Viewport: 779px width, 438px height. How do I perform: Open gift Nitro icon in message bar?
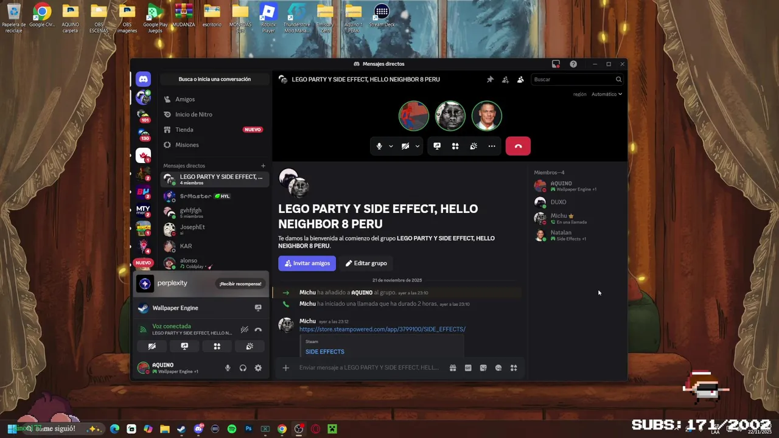click(x=453, y=368)
